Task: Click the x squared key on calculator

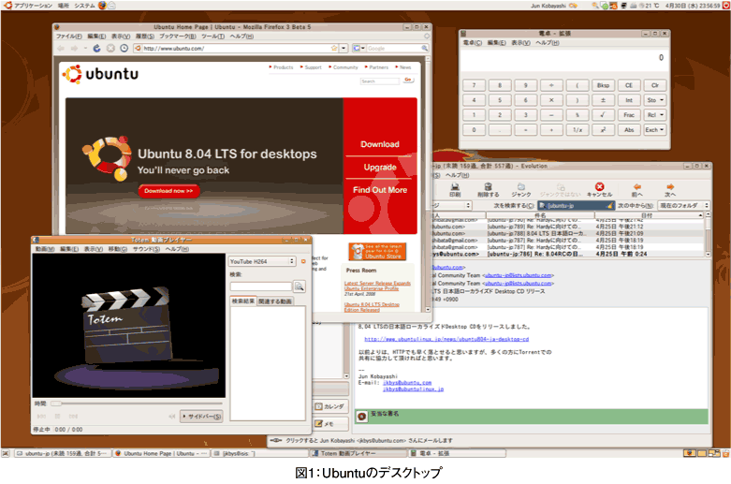Action: tap(603, 129)
